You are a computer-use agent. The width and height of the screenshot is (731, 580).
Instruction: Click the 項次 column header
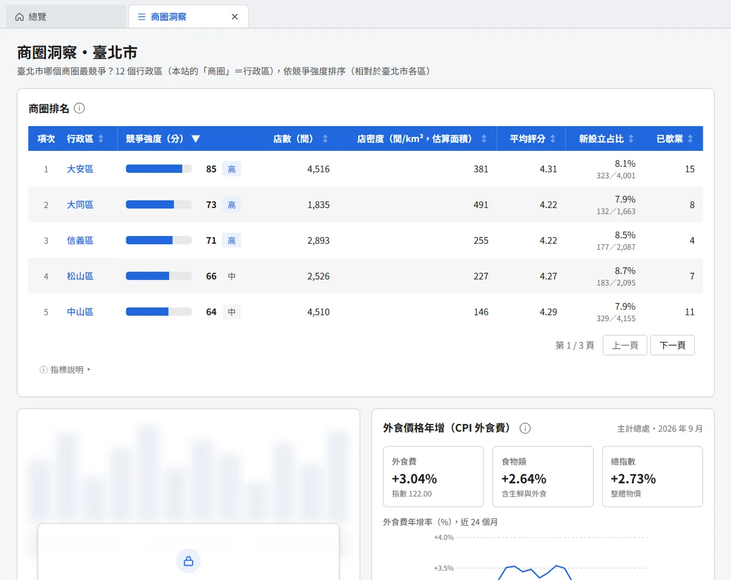click(46, 139)
